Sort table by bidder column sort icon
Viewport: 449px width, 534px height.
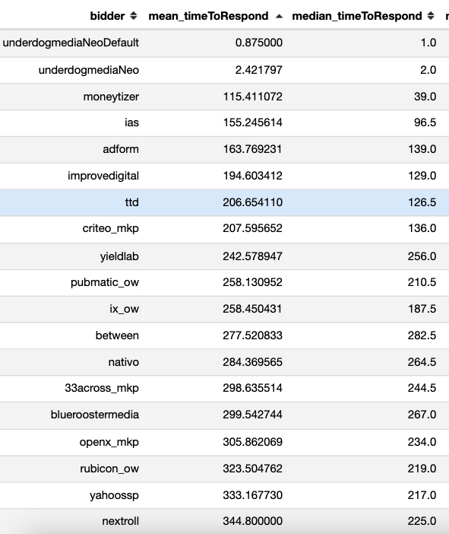coord(134,16)
